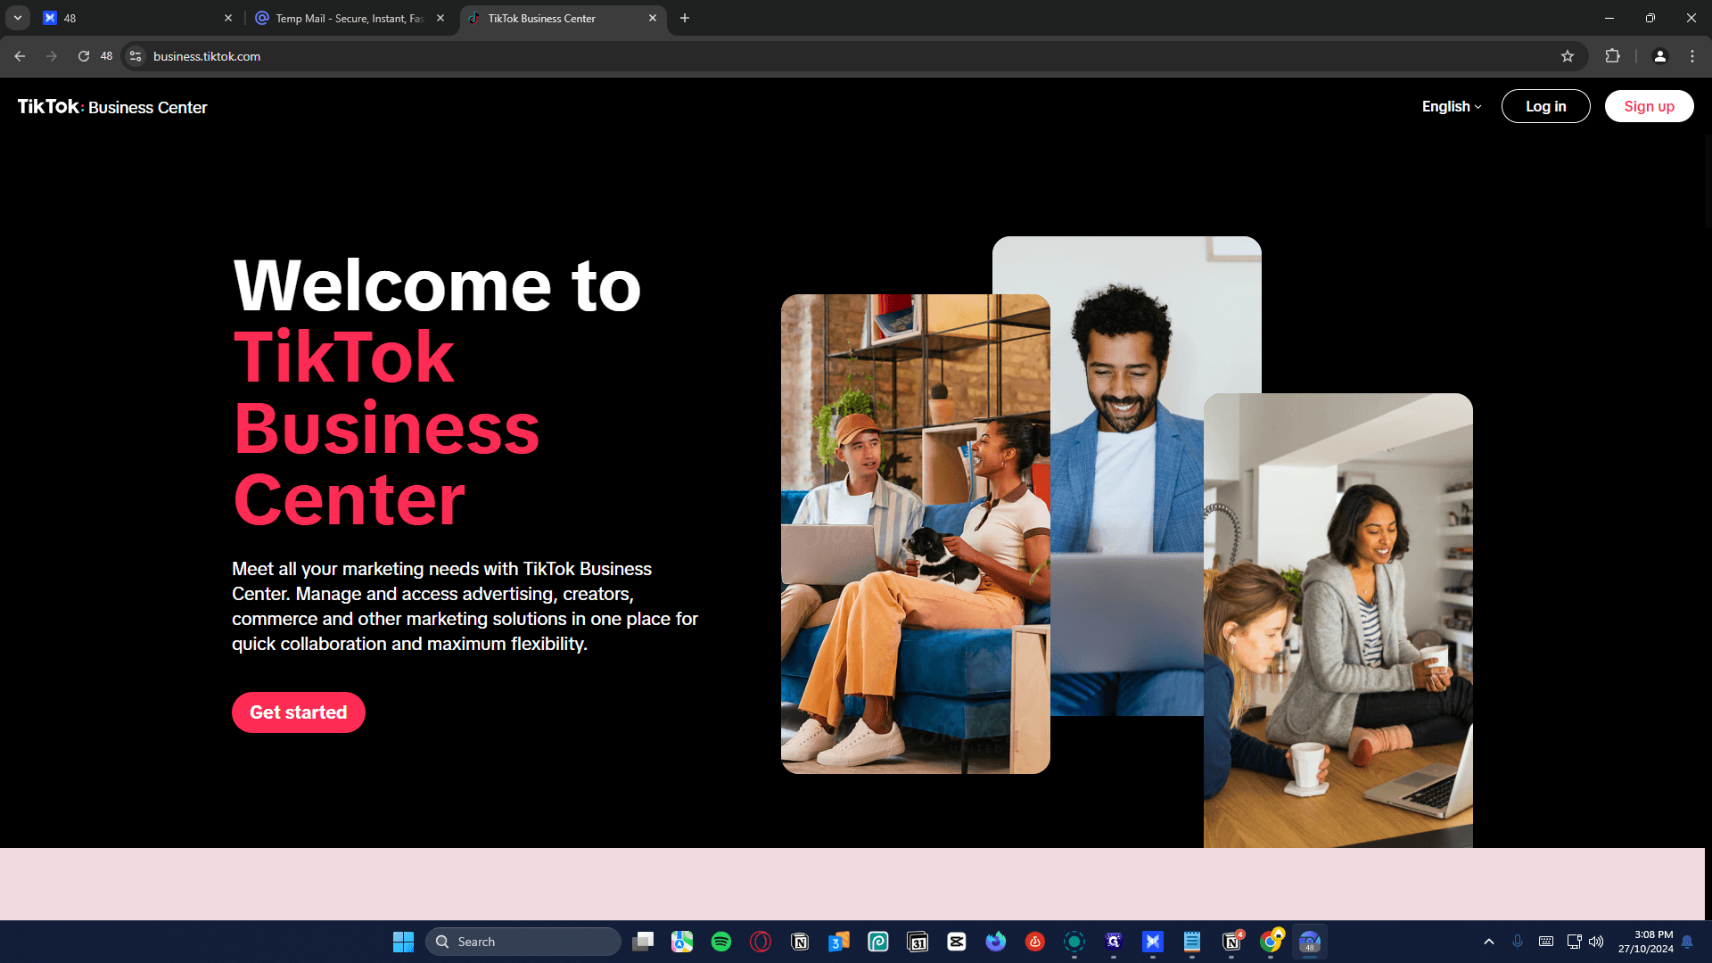Go back to the previous page
Image resolution: width=1712 pixels, height=963 pixels.
click(20, 56)
